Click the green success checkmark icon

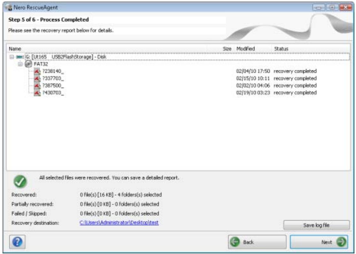point(20,181)
